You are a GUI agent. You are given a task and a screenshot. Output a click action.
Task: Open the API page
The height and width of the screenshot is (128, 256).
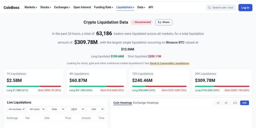pyautogui.click(x=151, y=7)
